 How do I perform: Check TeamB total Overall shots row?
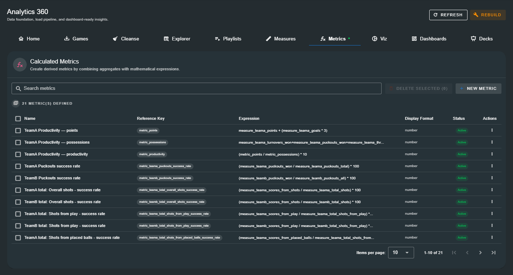18,202
